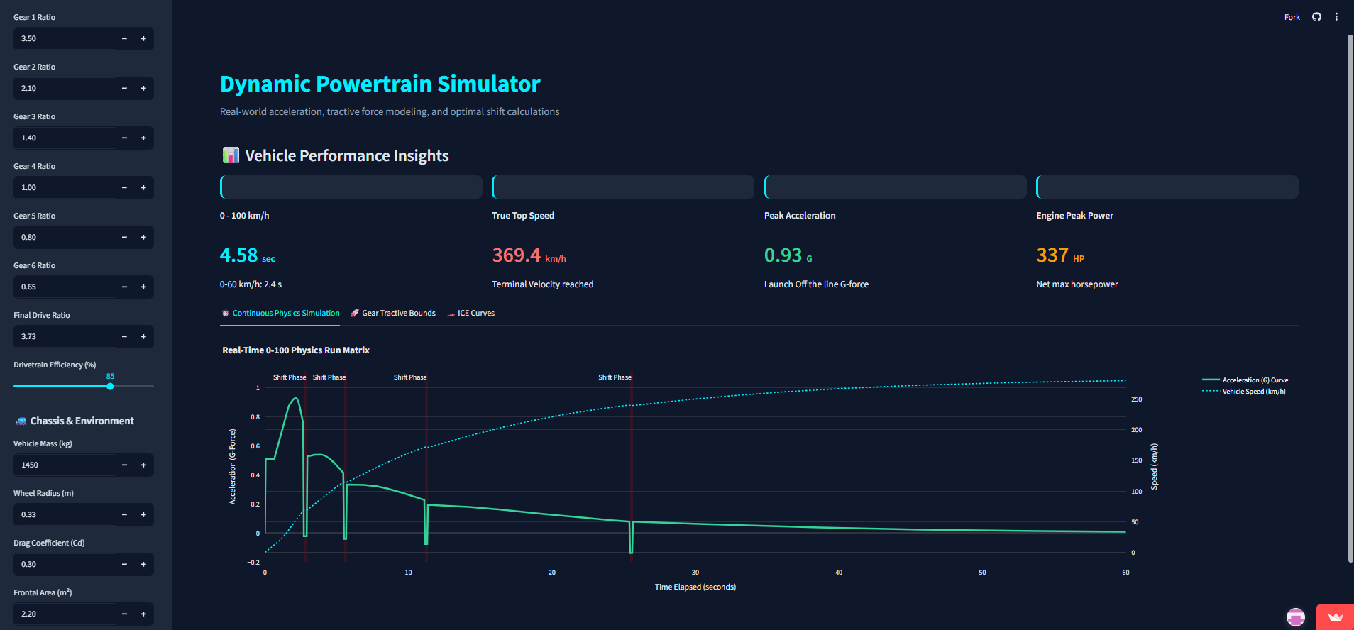1354x630 pixels.
Task: Decrease Vehicle Mass with minus button
Action: pyautogui.click(x=124, y=465)
